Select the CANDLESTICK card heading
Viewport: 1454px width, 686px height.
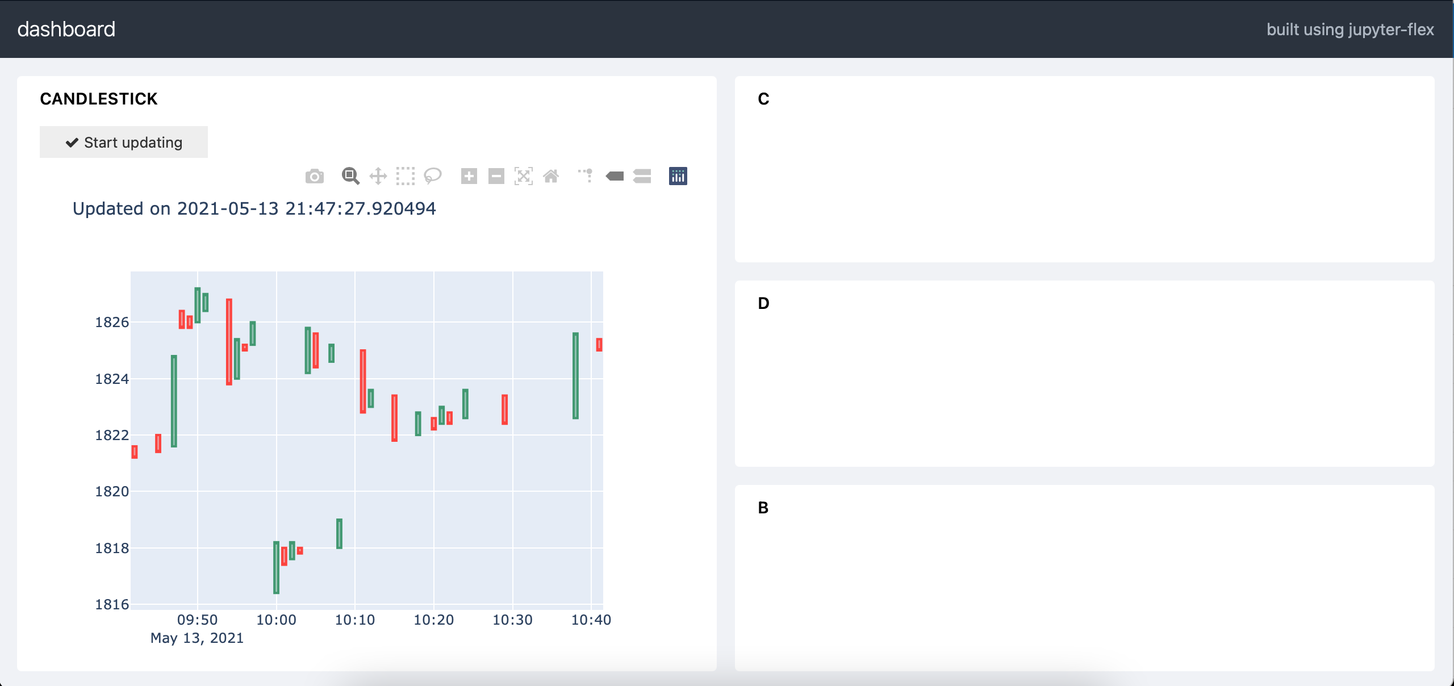99,99
